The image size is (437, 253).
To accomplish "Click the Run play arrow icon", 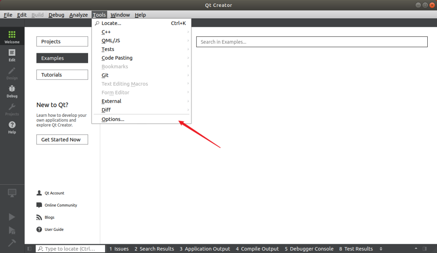I will click(12, 217).
